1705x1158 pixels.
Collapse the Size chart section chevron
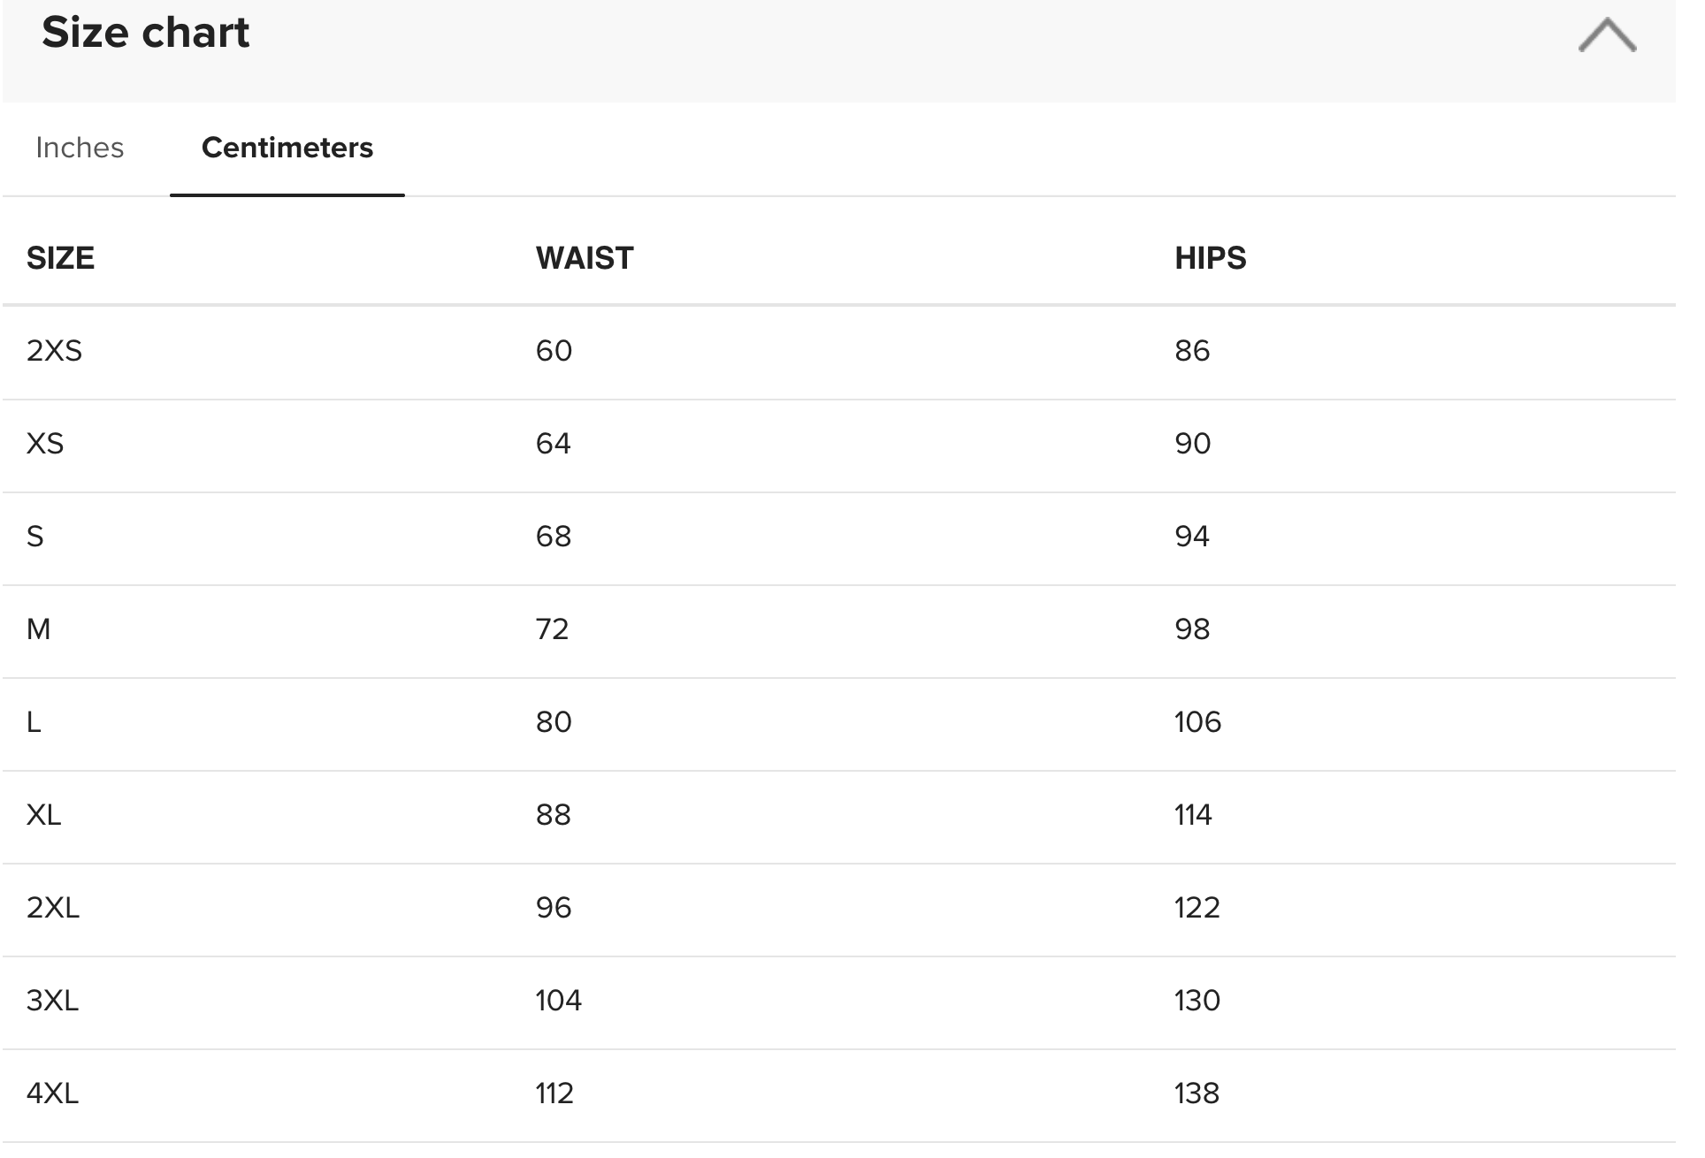click(x=1607, y=36)
